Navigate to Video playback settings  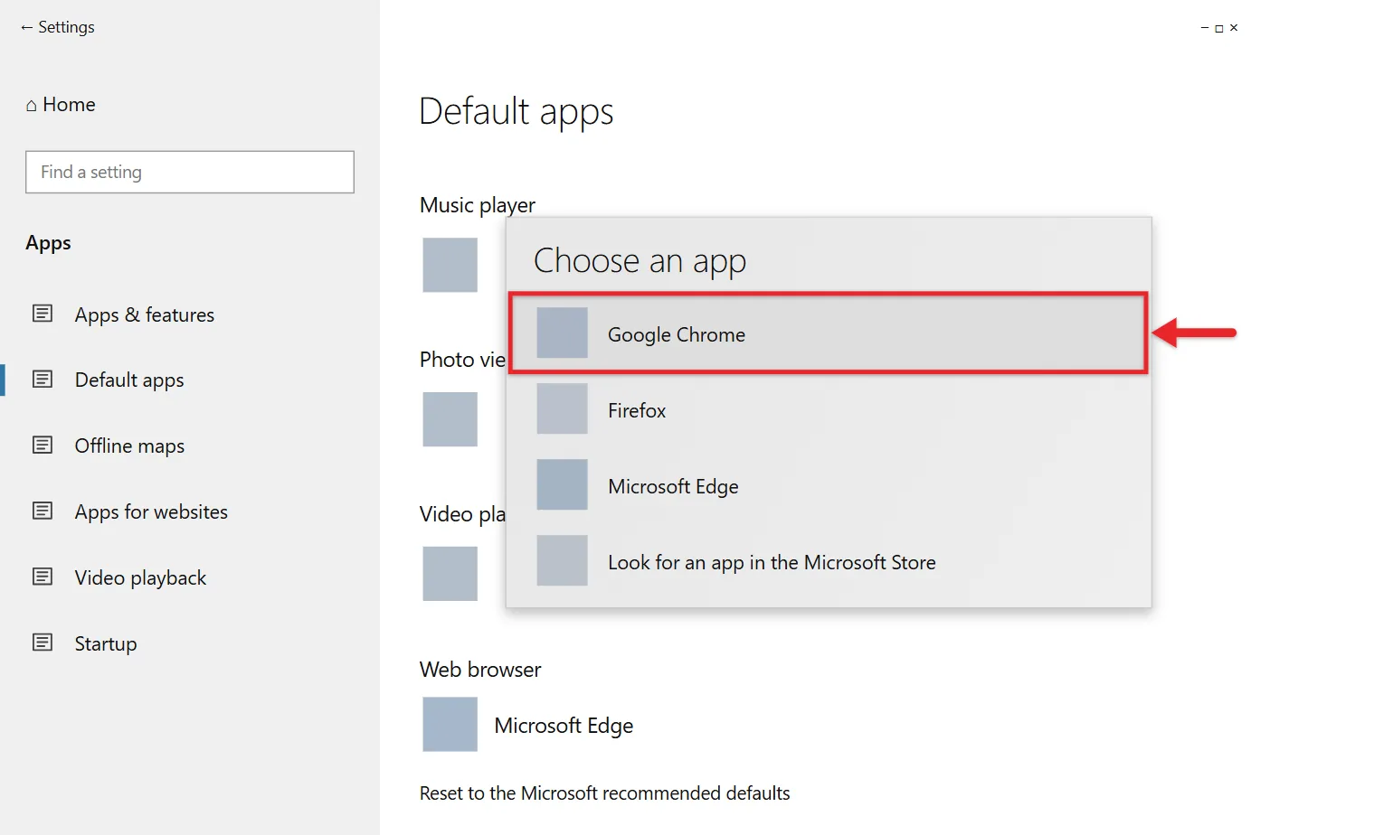140,577
